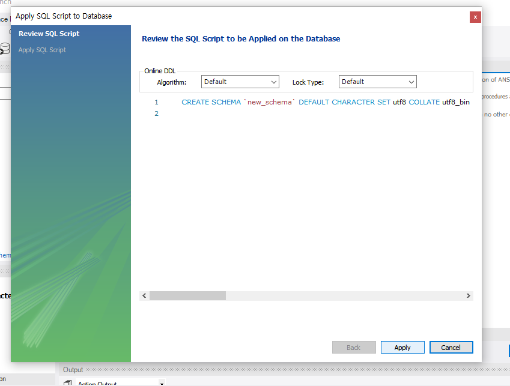Click the 'Review the SQL Script' heading
Image resolution: width=510 pixels, height=386 pixels.
tap(241, 38)
